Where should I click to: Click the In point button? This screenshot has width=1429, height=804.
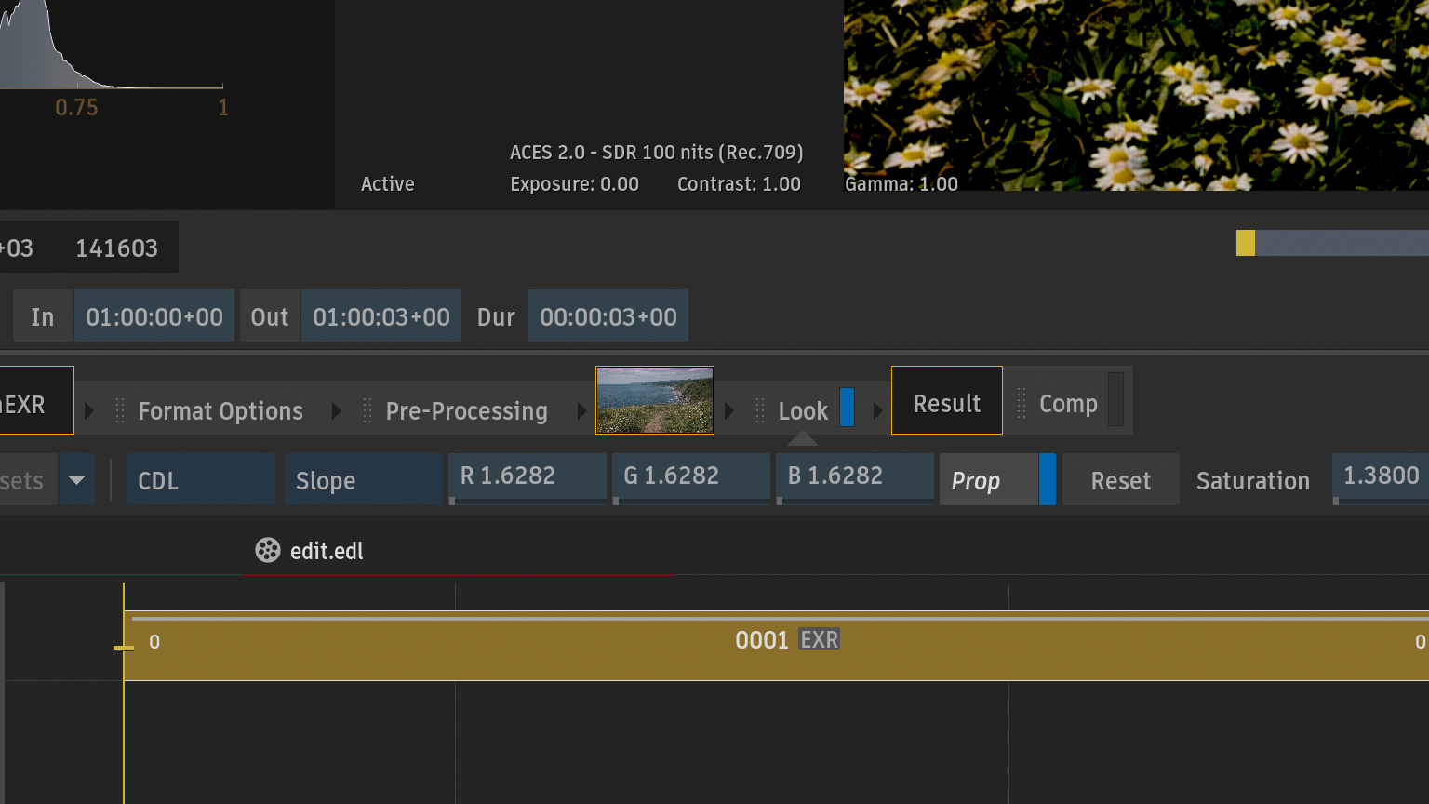pyautogui.click(x=43, y=316)
